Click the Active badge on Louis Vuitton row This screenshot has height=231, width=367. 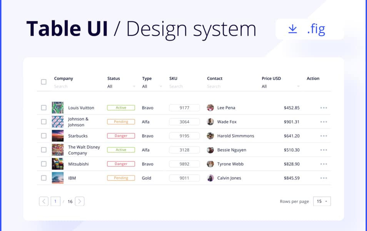click(x=121, y=107)
